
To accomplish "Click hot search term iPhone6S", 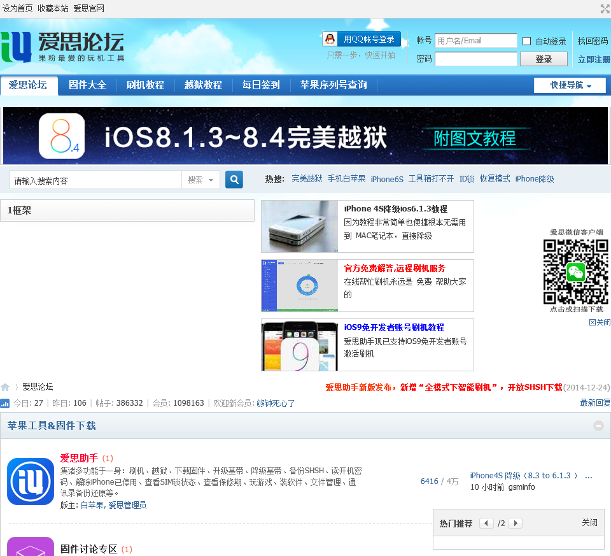I will pos(387,180).
